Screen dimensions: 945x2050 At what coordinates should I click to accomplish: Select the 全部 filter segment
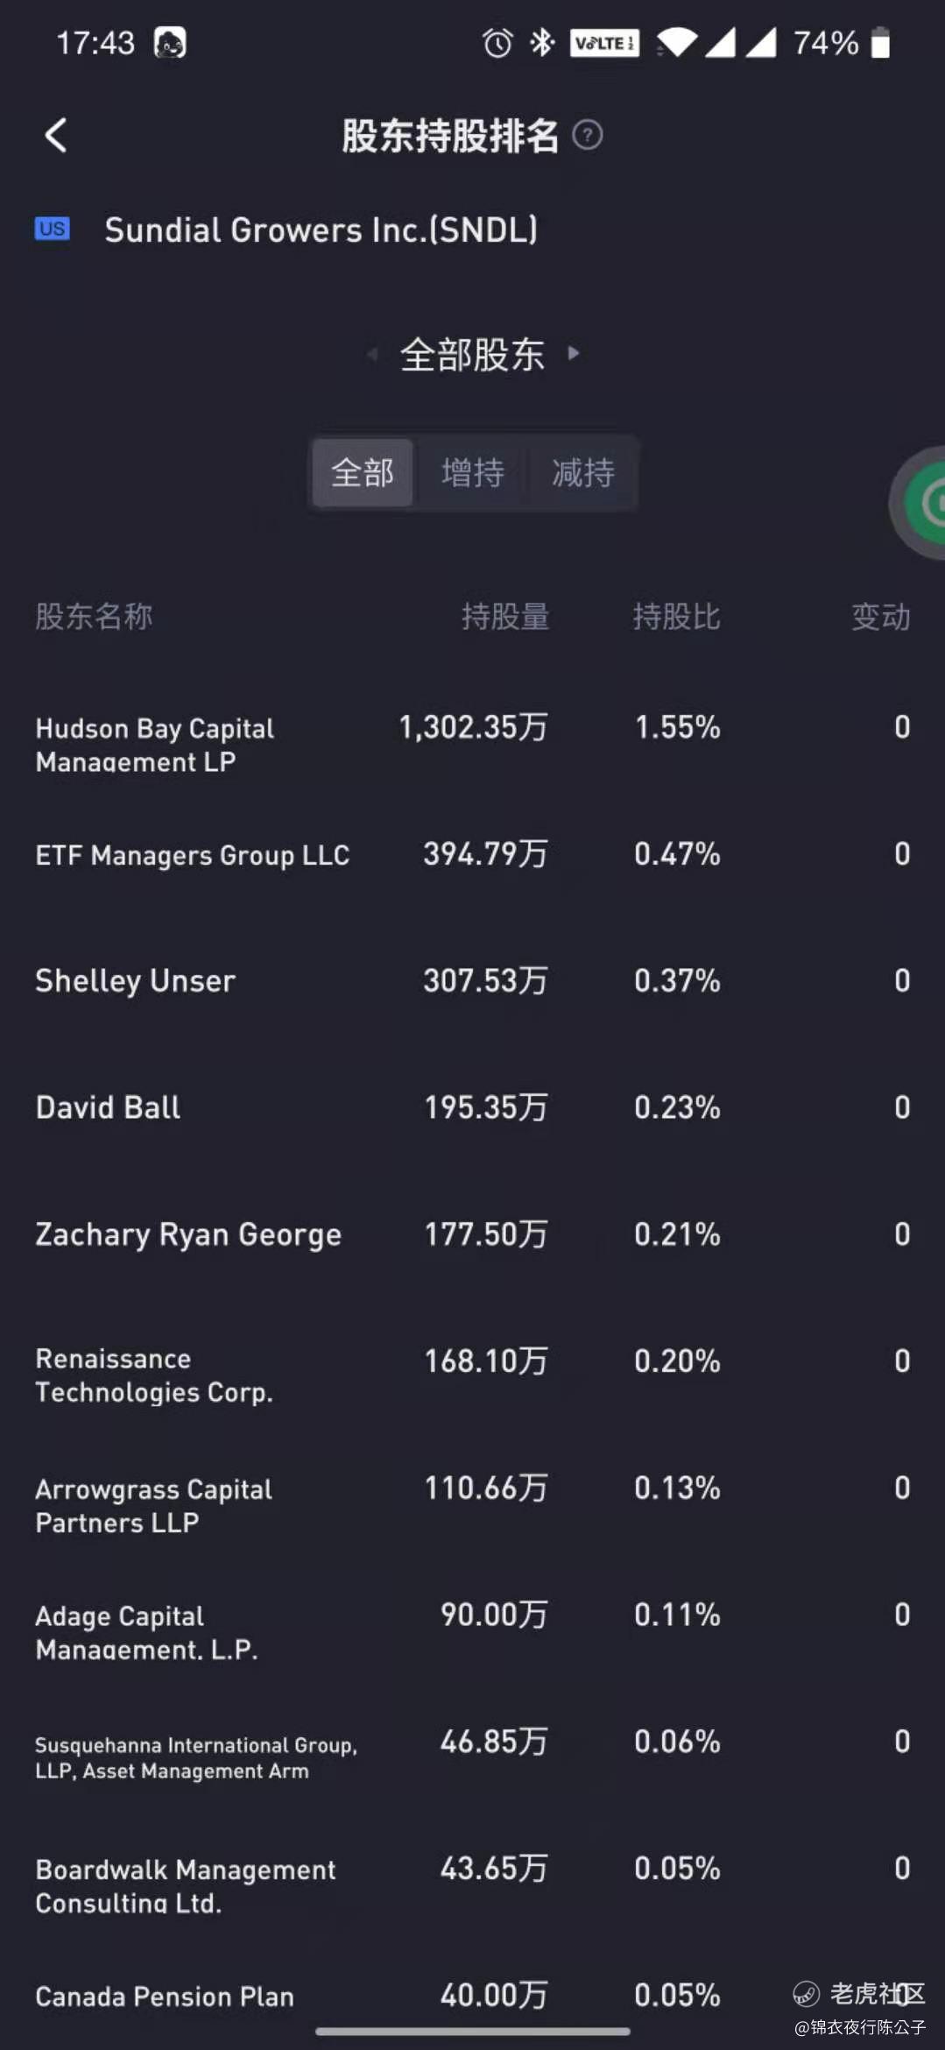pos(363,473)
